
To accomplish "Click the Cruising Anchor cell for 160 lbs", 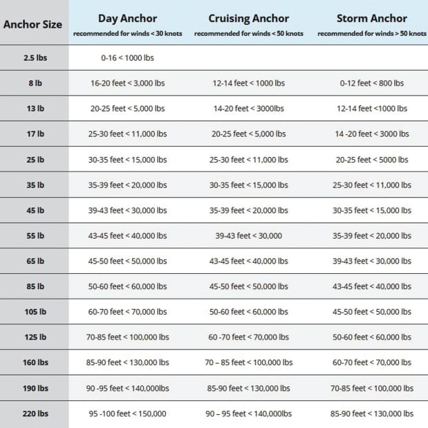I will 249,362.
